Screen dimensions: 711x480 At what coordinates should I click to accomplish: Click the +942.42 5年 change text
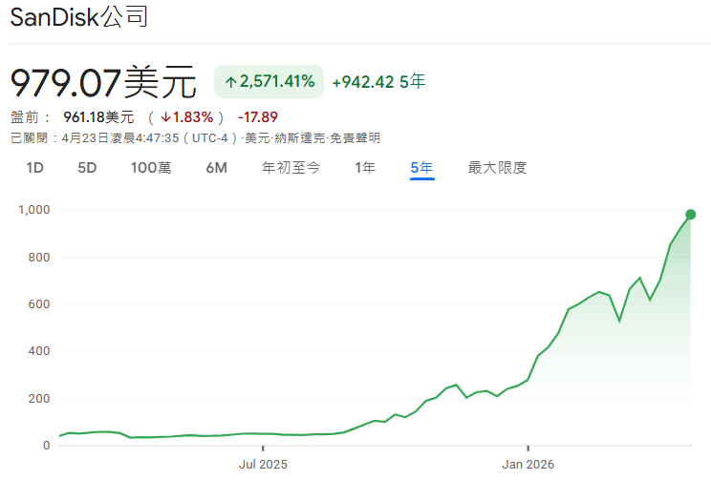[378, 82]
